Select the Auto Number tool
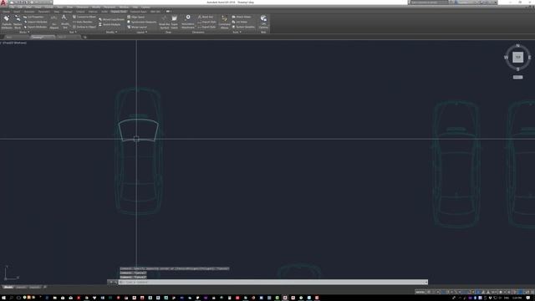 click(83, 22)
